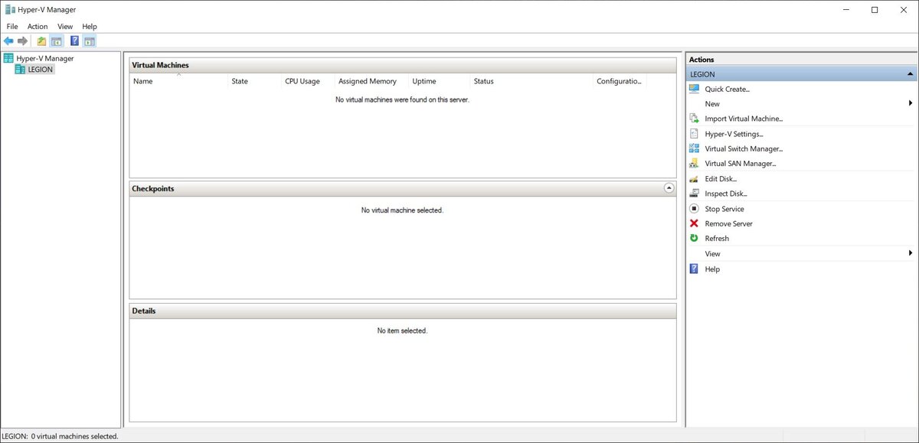The image size is (919, 443).
Task: Toggle the Show/Hide Action Pane toolbar icon
Action: point(90,41)
